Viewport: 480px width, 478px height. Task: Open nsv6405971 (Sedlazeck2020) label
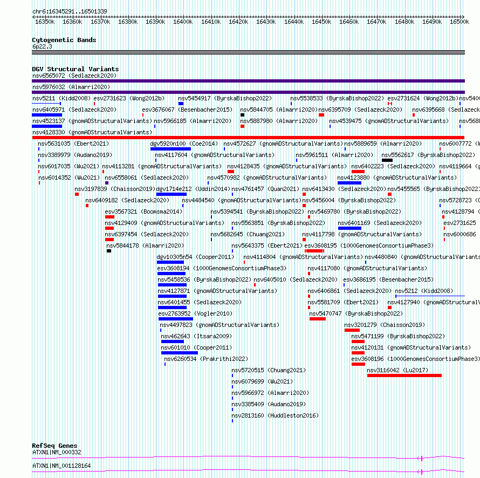click(74, 110)
